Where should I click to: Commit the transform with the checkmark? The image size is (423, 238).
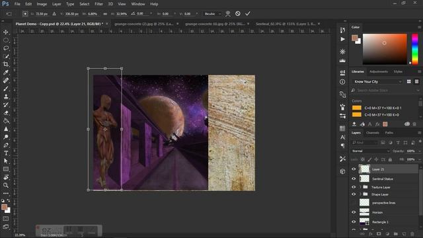click(248, 13)
